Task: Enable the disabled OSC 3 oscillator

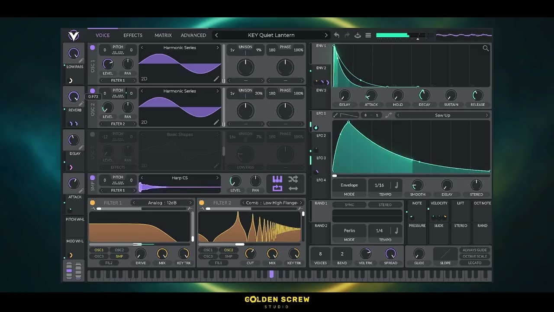Action: 92,134
